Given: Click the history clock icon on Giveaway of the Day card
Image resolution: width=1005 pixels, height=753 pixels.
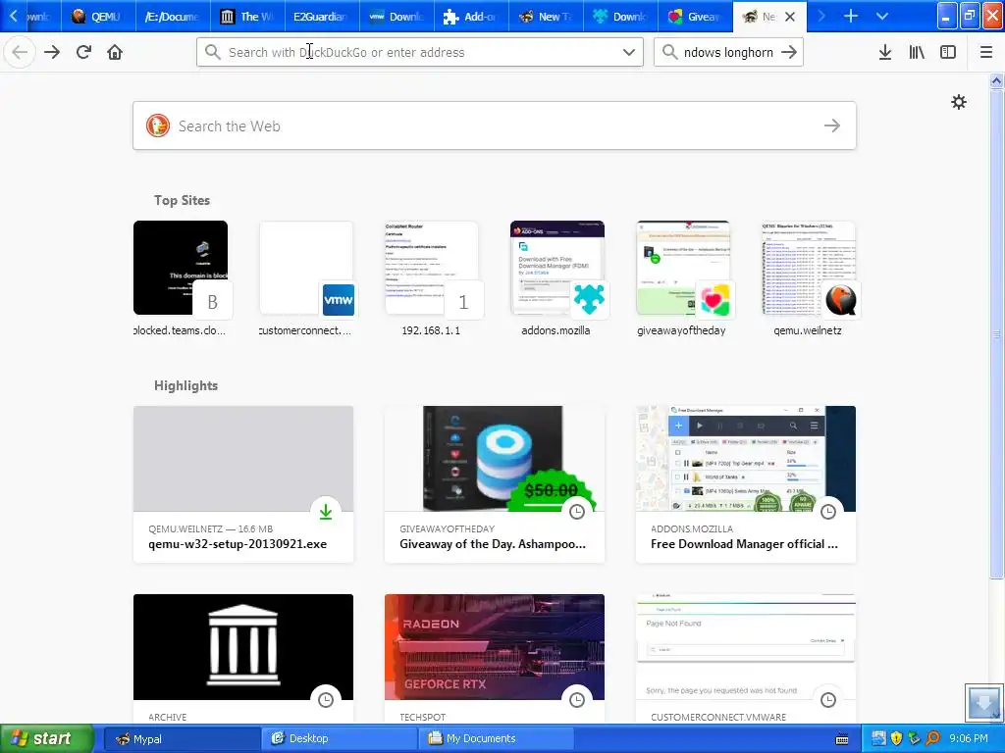Looking at the screenshot, I should (577, 512).
